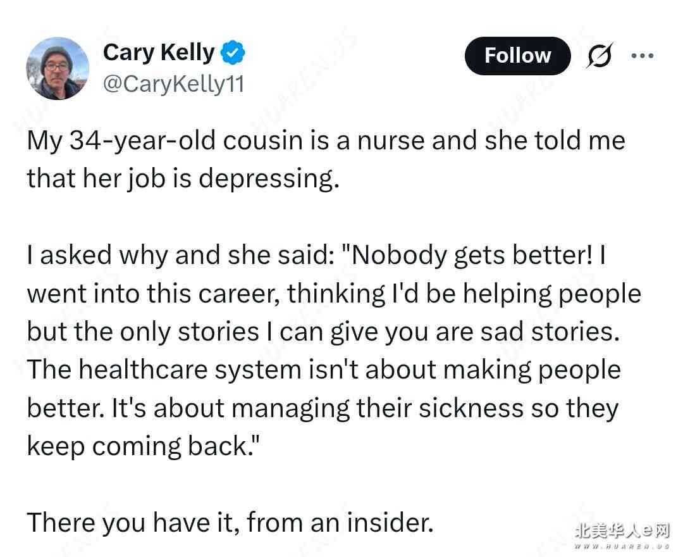The width and height of the screenshot is (683, 557).
Task: Click the 北美华人e网 watermark logo
Action: pos(621,529)
